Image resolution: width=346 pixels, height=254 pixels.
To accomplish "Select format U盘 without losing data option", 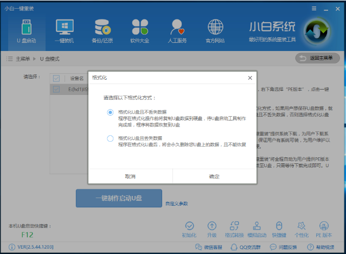I will 110,112.
